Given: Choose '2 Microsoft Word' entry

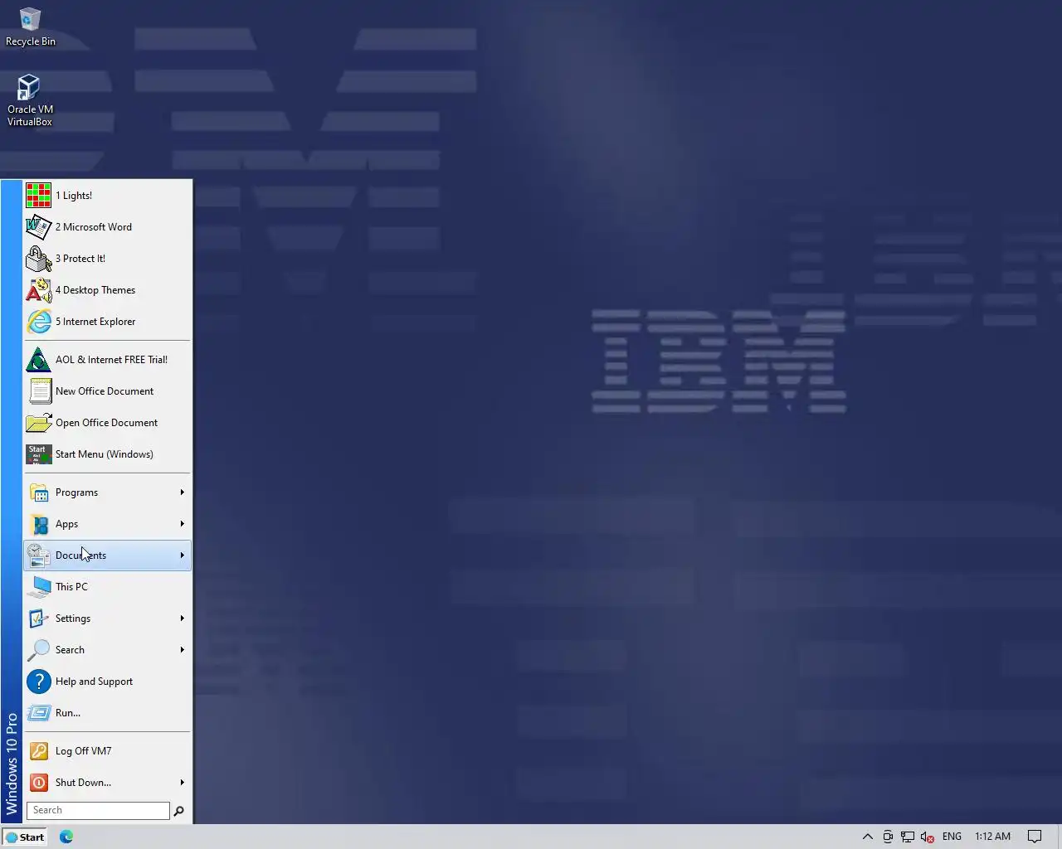Looking at the screenshot, I should pyautogui.click(x=108, y=227).
